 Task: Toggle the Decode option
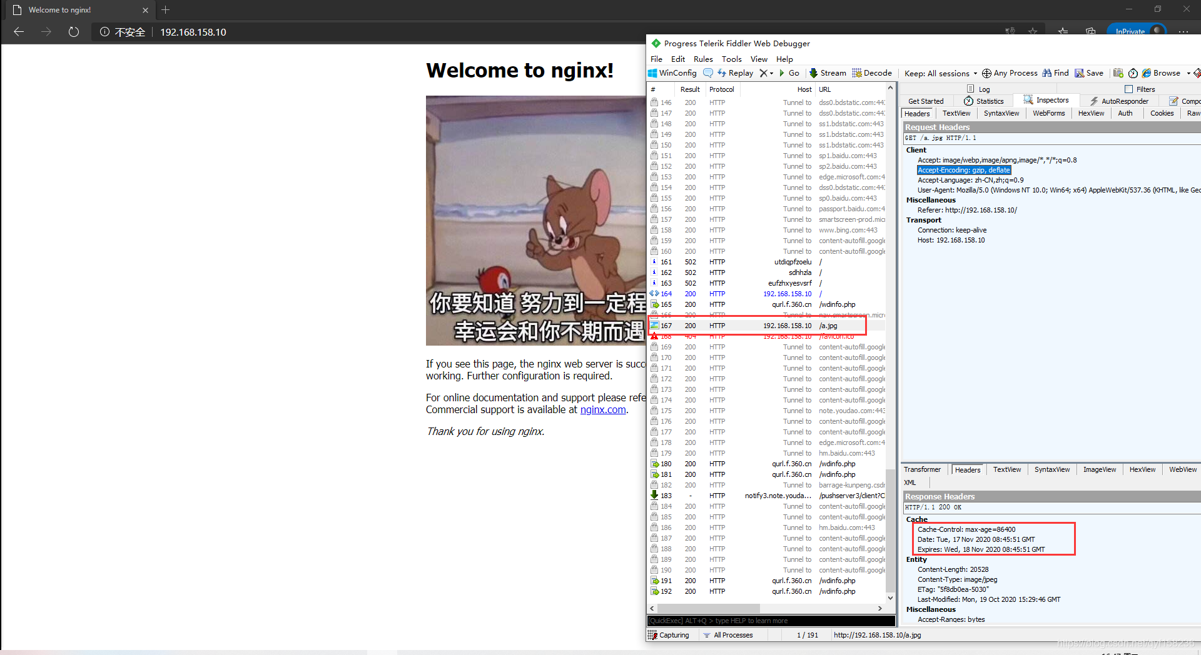[872, 73]
